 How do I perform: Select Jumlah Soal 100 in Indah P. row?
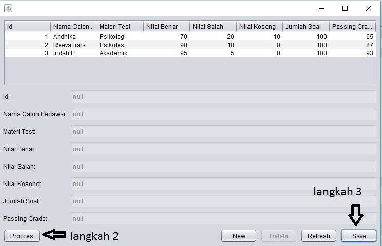click(x=306, y=53)
